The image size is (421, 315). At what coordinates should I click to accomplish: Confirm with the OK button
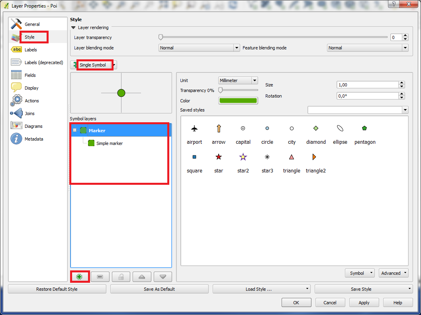(x=296, y=302)
